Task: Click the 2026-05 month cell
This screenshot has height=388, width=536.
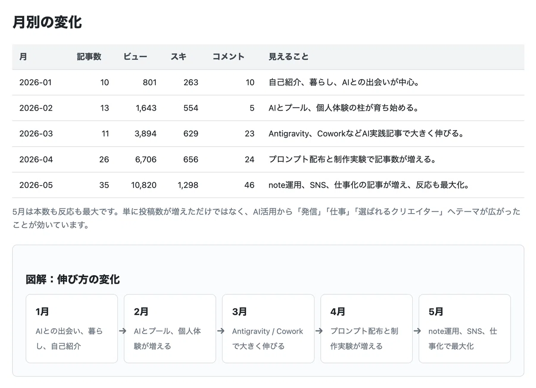Action: 36,185
